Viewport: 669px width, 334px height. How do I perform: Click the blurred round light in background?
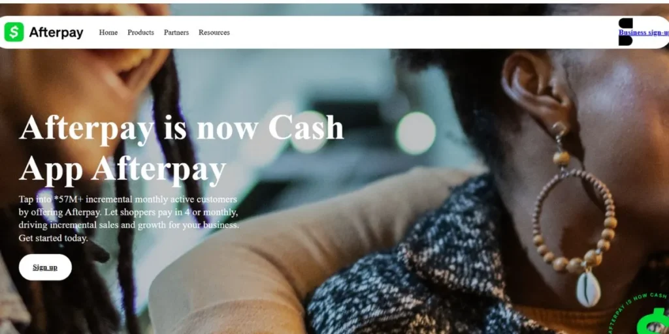click(x=416, y=133)
